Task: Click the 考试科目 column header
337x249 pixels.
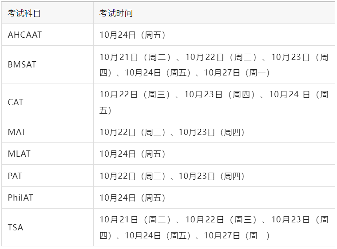Action: 24,13
